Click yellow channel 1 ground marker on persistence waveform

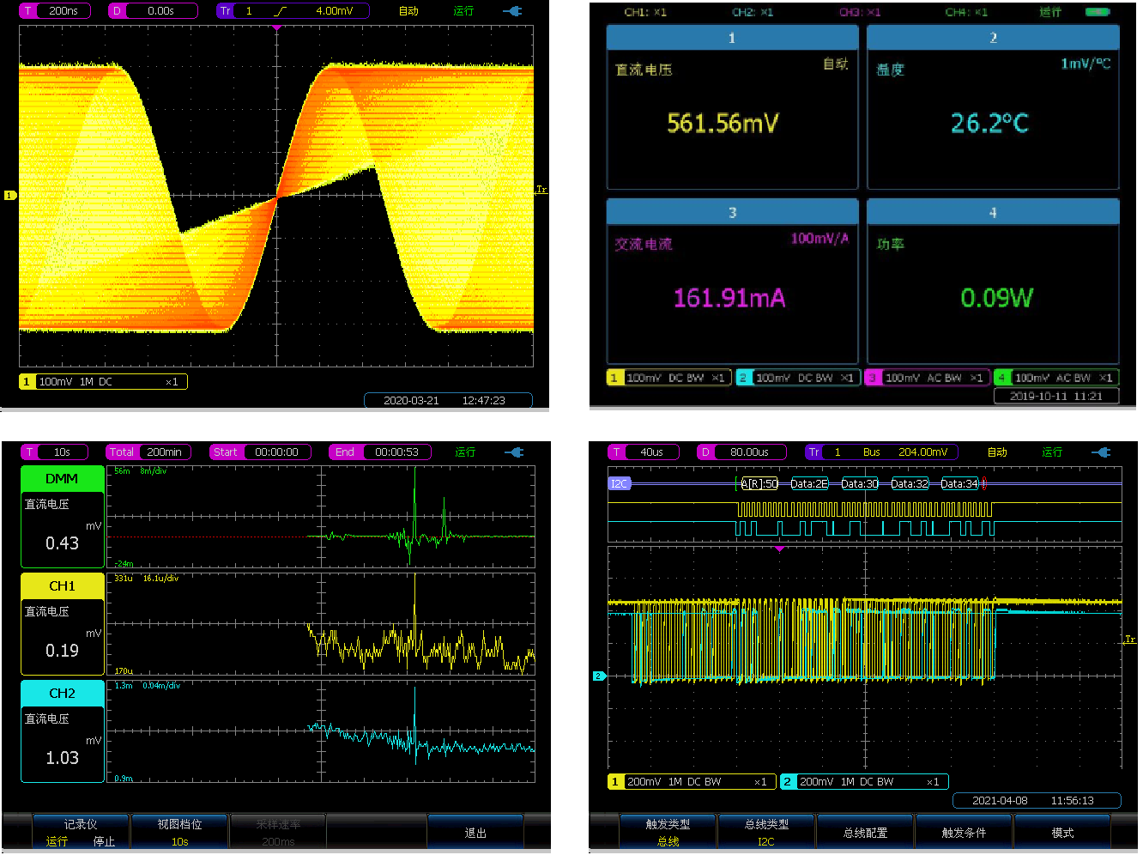[10, 196]
